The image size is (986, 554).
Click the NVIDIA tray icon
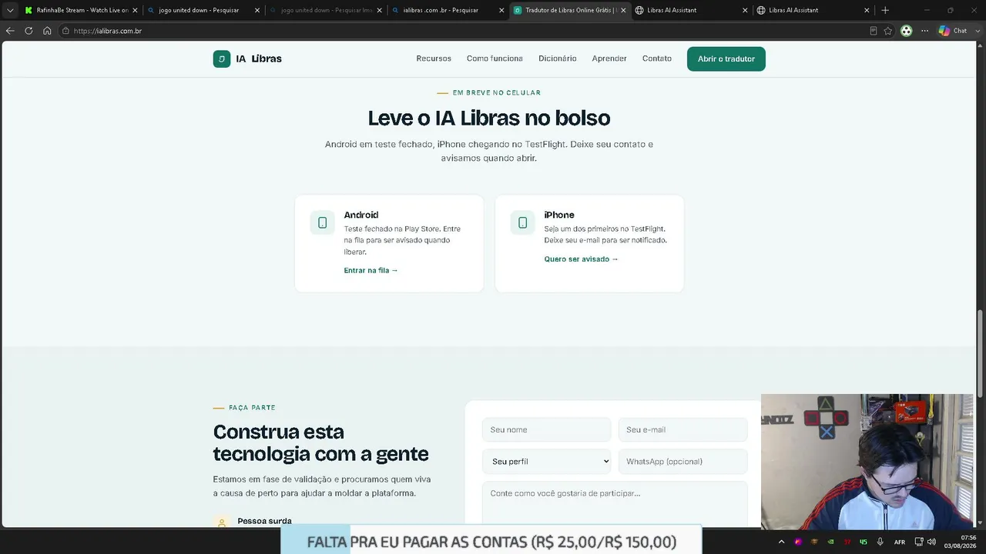coord(830,542)
